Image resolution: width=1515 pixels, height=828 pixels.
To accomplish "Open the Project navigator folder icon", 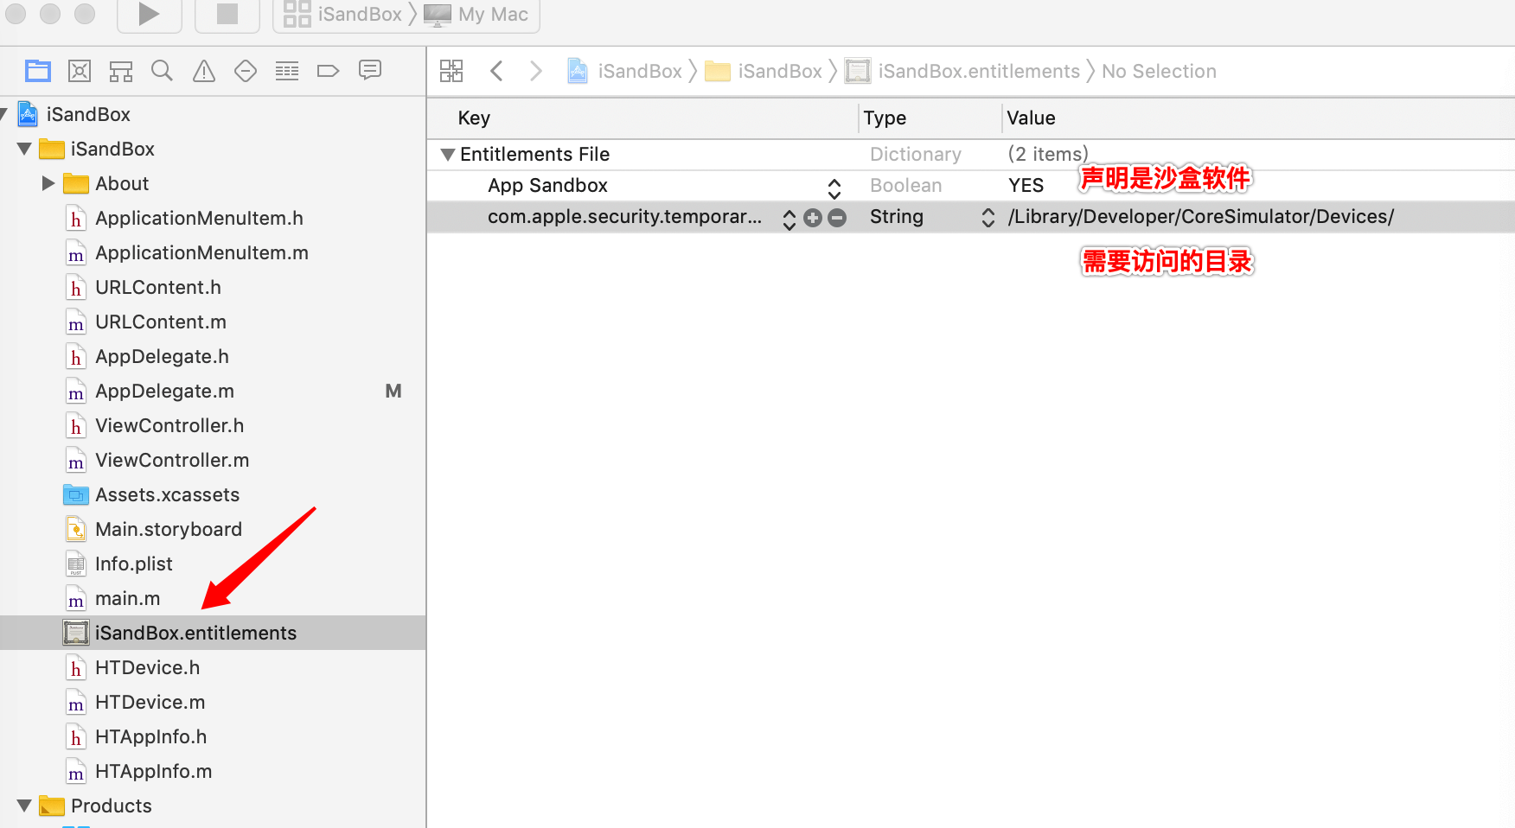I will pyautogui.click(x=38, y=71).
